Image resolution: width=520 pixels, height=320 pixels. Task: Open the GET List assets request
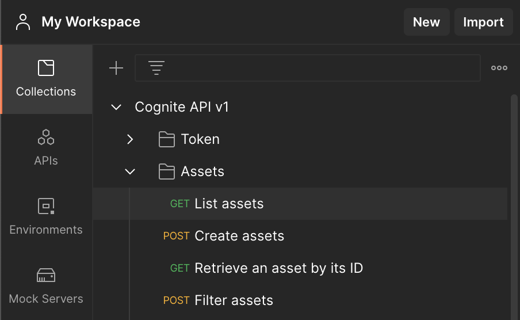tap(300, 204)
